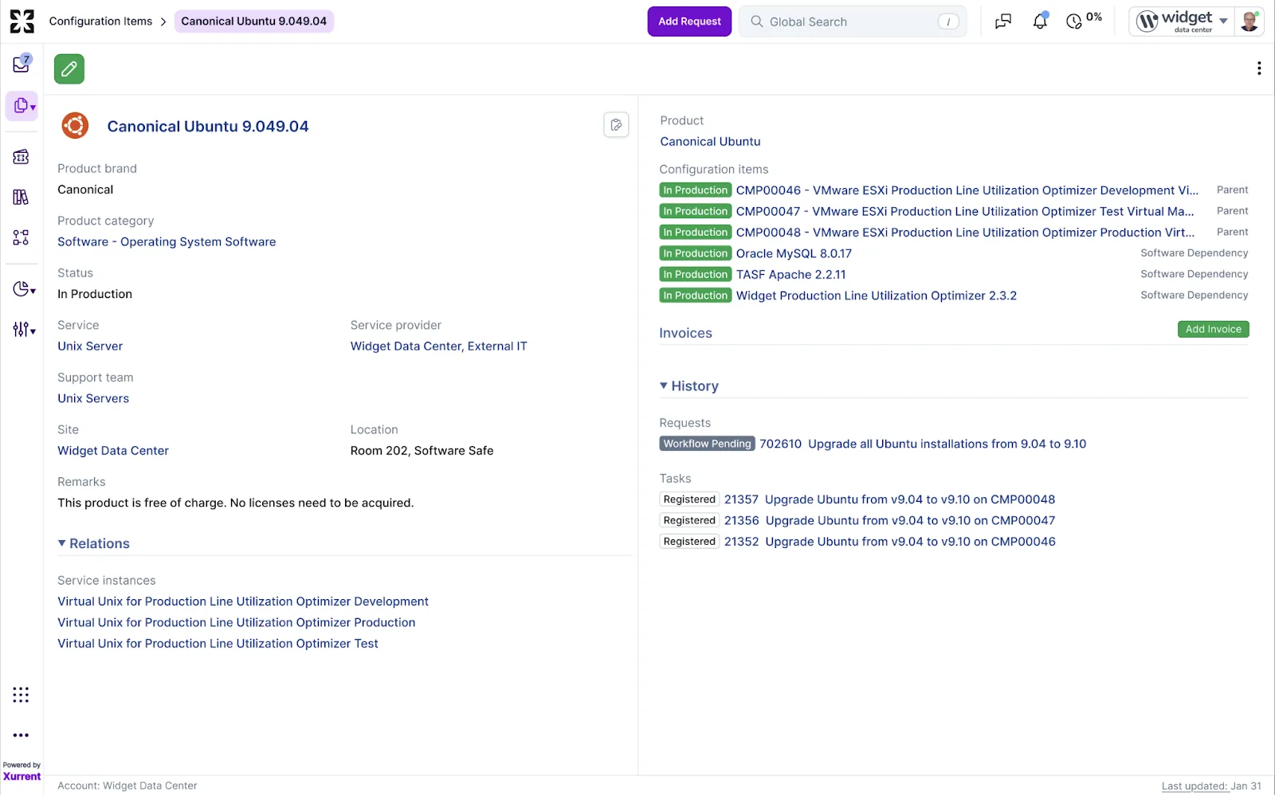Click the Xurrent logo icon

[22, 22]
